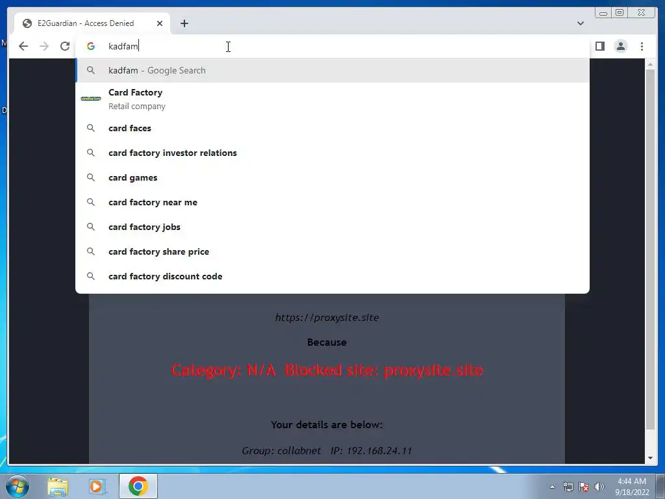Choose the 'kadfam - Google Search' suggestion
Viewport: 665px width, 499px height.
tap(332, 70)
